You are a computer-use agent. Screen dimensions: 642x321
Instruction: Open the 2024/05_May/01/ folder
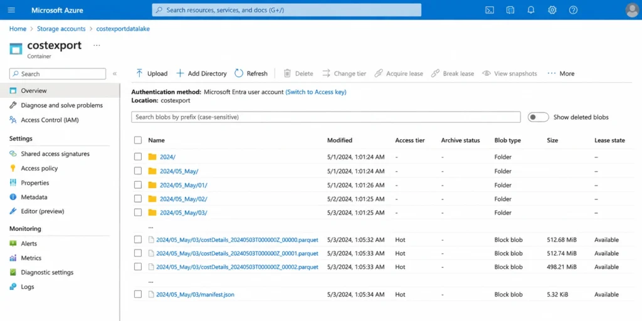pos(184,185)
